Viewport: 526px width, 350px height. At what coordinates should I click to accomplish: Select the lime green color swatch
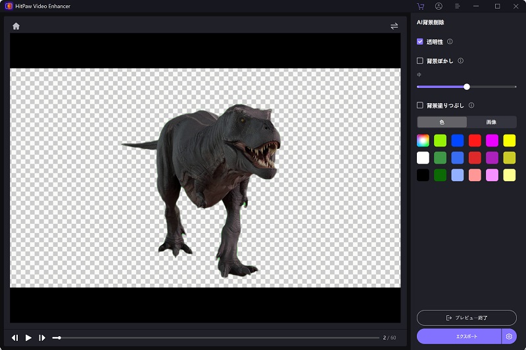pos(440,141)
